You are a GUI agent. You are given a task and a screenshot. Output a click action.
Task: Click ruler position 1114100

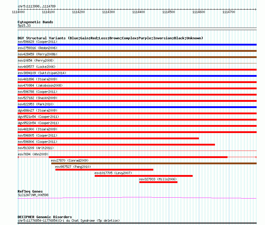pyautogui.click(x=48, y=12)
